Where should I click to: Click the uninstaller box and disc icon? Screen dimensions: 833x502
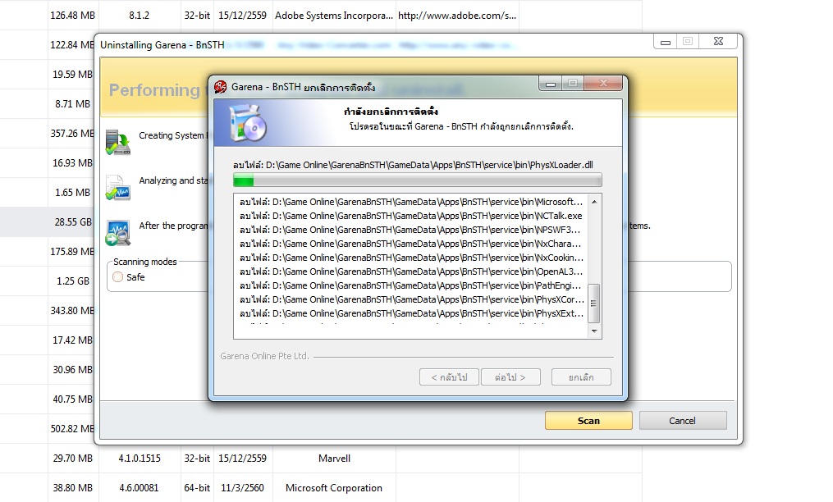248,123
